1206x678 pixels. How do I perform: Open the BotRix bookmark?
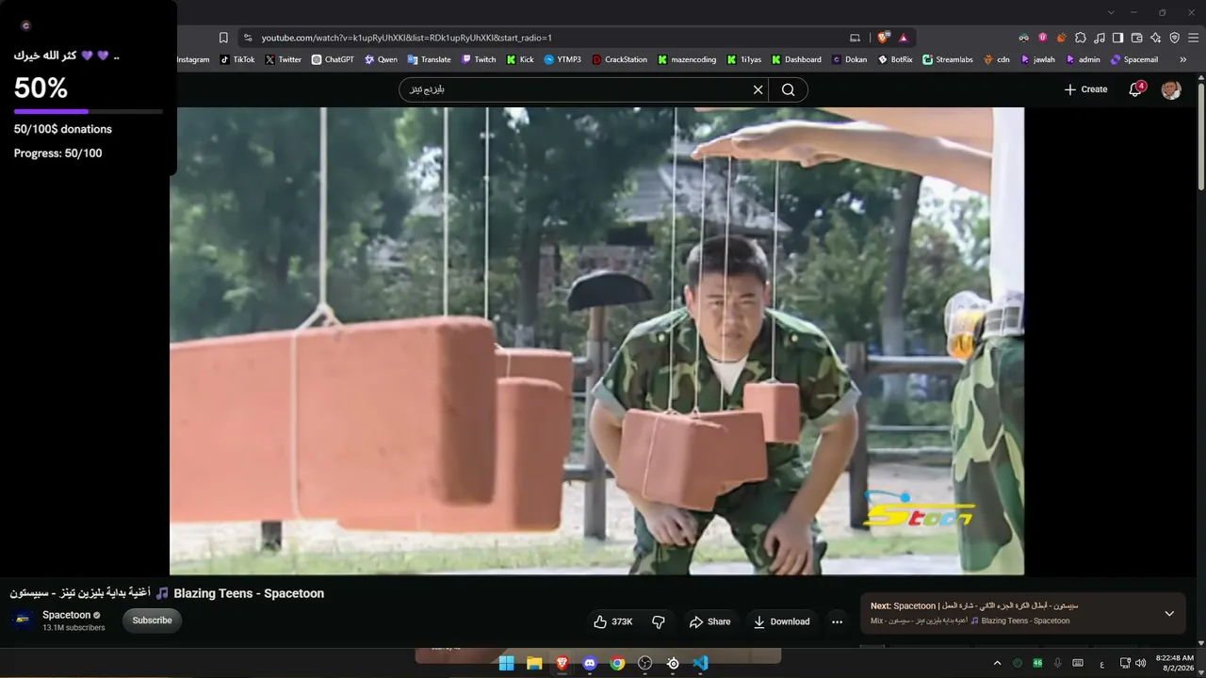pyautogui.click(x=895, y=59)
